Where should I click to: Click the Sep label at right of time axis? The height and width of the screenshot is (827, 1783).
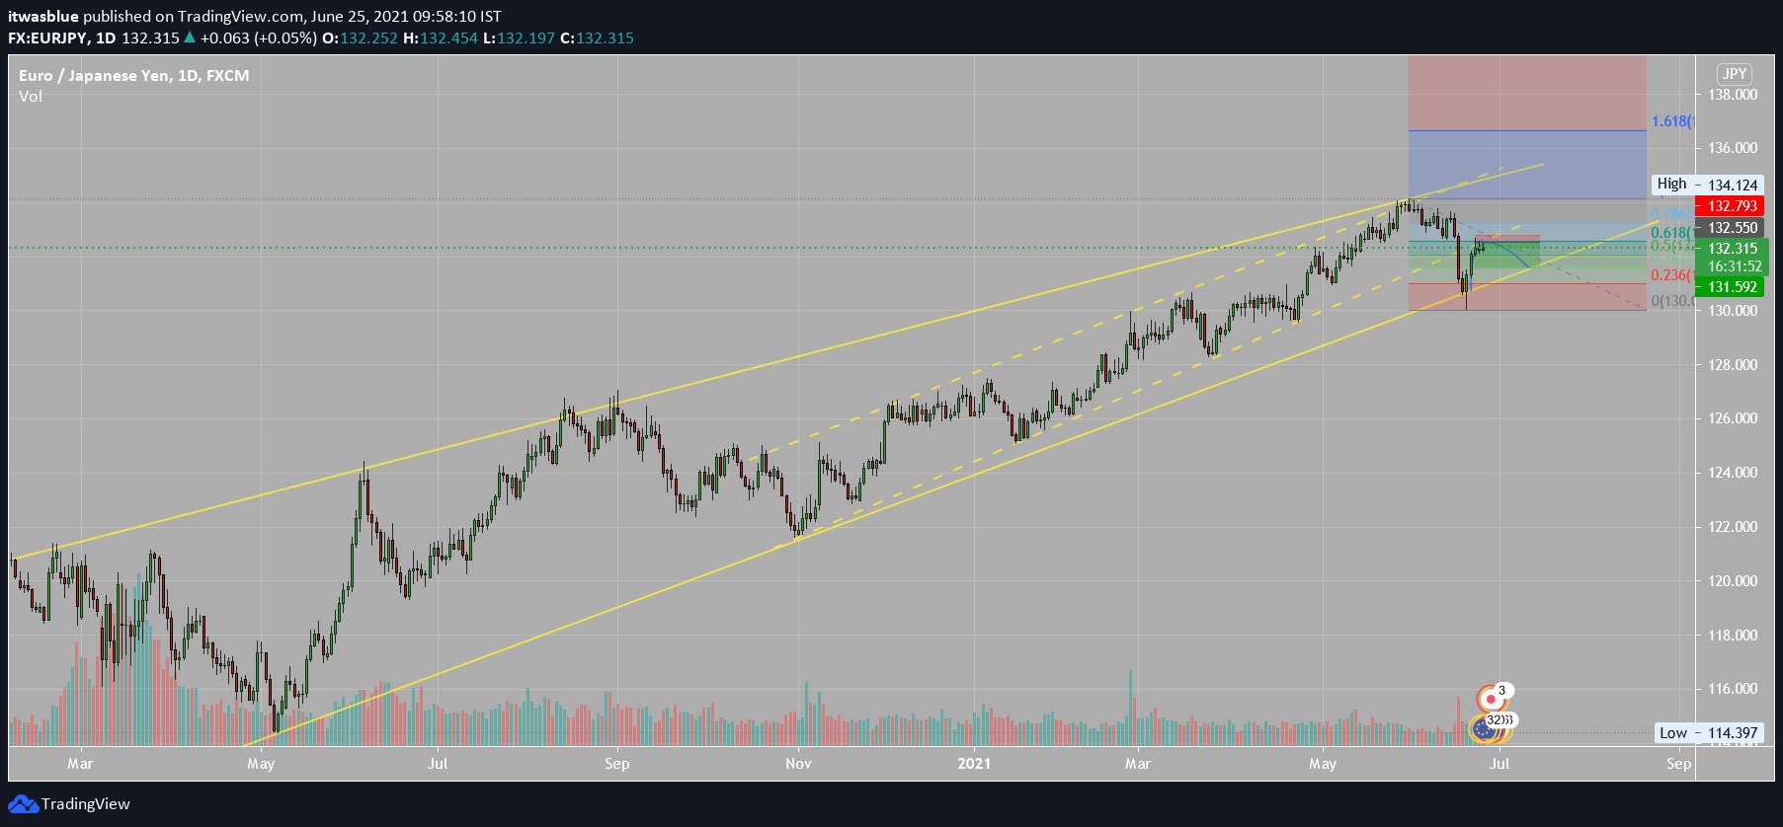click(1678, 763)
